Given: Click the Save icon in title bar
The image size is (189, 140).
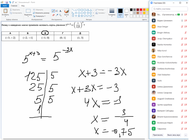Looking at the screenshot, I should 6,2.
